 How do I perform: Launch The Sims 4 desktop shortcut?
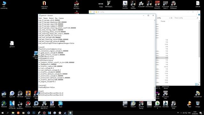[157, 105]
